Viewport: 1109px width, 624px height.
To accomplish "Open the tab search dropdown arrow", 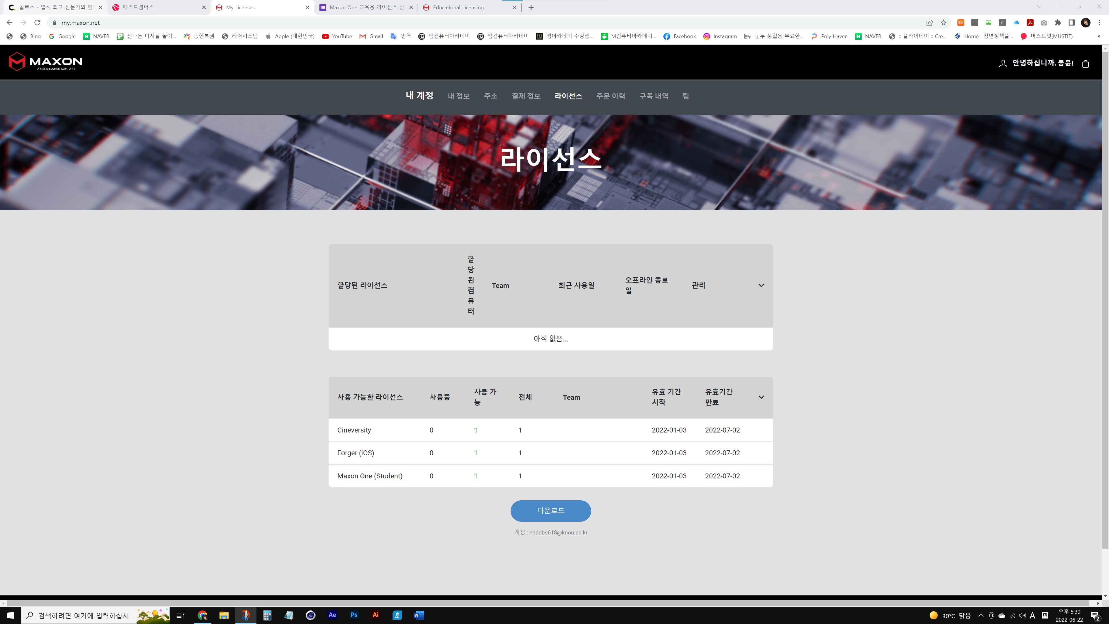I will click(1039, 6).
